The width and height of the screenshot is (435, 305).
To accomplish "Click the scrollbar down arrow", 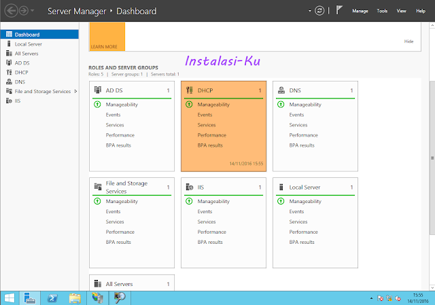I will 432,288.
